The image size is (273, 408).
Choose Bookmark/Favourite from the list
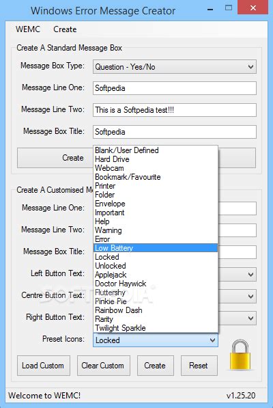156,177
